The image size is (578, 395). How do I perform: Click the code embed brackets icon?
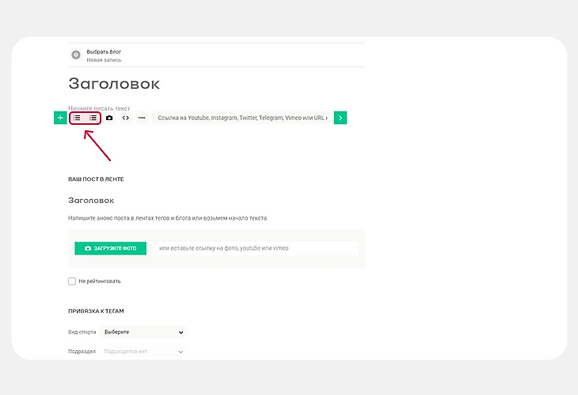pyautogui.click(x=126, y=118)
